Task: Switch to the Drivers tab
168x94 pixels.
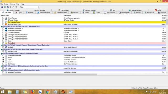Action: [x=86, y=13]
